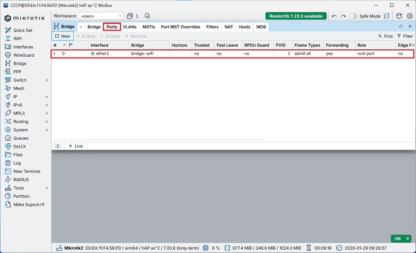This screenshot has height=253, width=416.
Task: Switch to the Bridge tab
Action: pos(94,27)
